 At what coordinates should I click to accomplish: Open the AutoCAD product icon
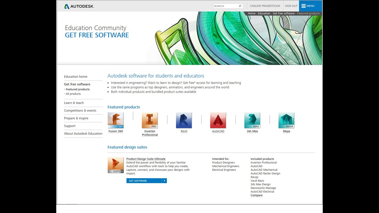click(x=218, y=120)
